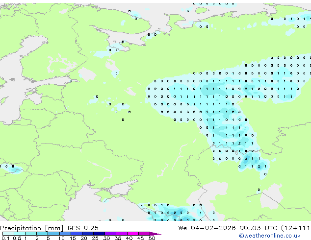This screenshot has width=311, height=240.
Task: Pick the 30–35 mm purple legend swatch
Action: tap(110, 234)
